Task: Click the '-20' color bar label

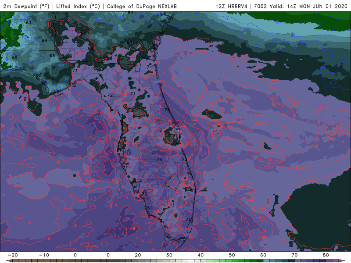Action: [13, 255]
